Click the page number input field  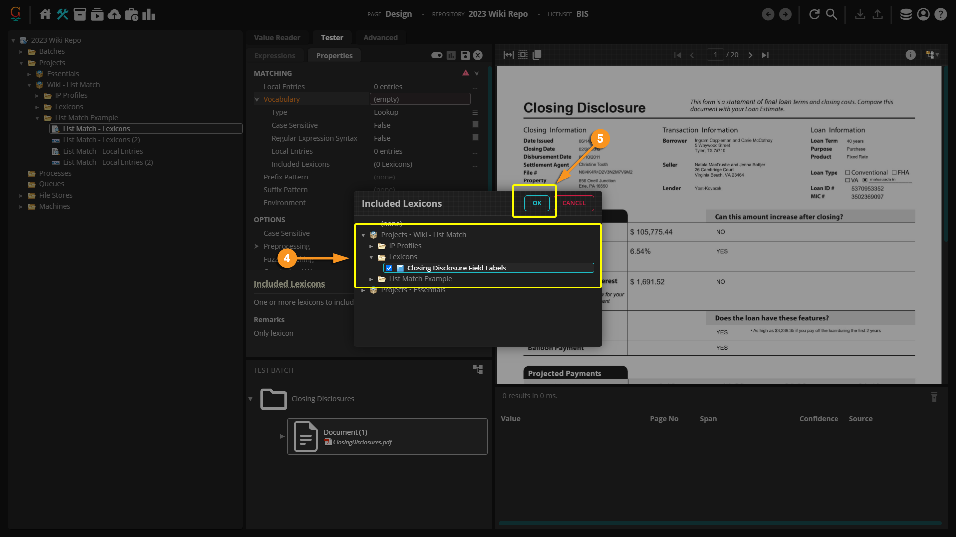coord(715,55)
